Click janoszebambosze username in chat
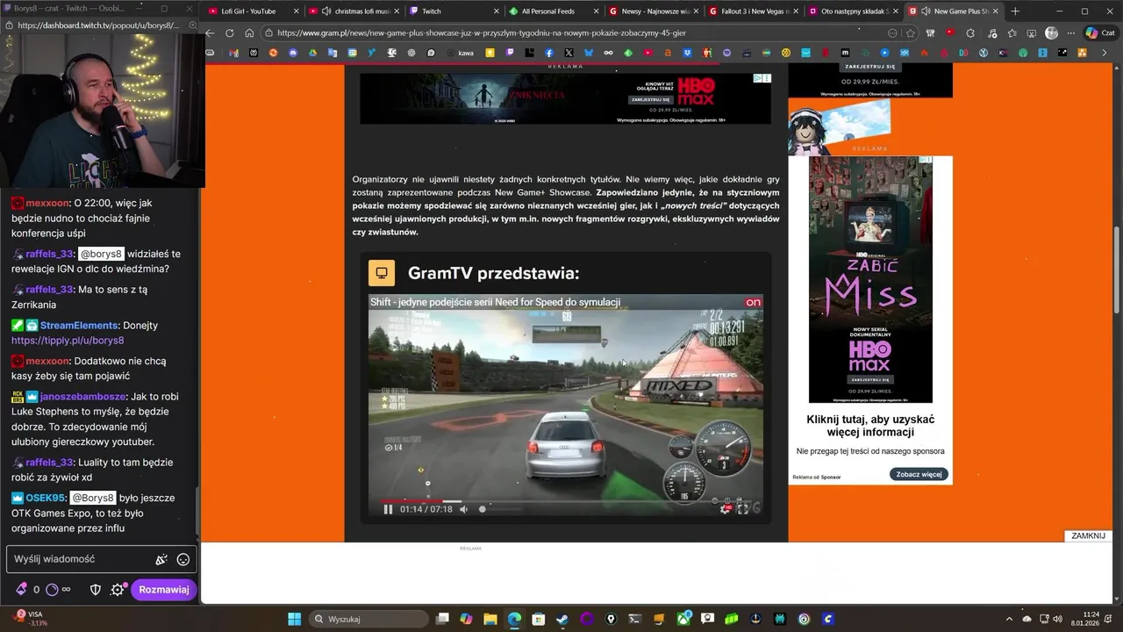Screen dimensions: 1123x632 pos(83,397)
